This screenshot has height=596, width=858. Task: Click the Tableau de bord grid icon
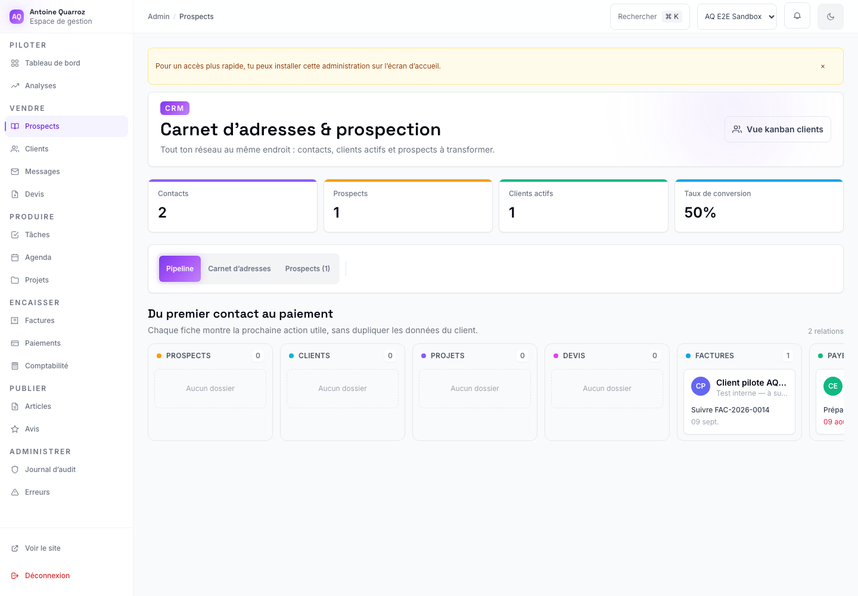tap(15, 63)
